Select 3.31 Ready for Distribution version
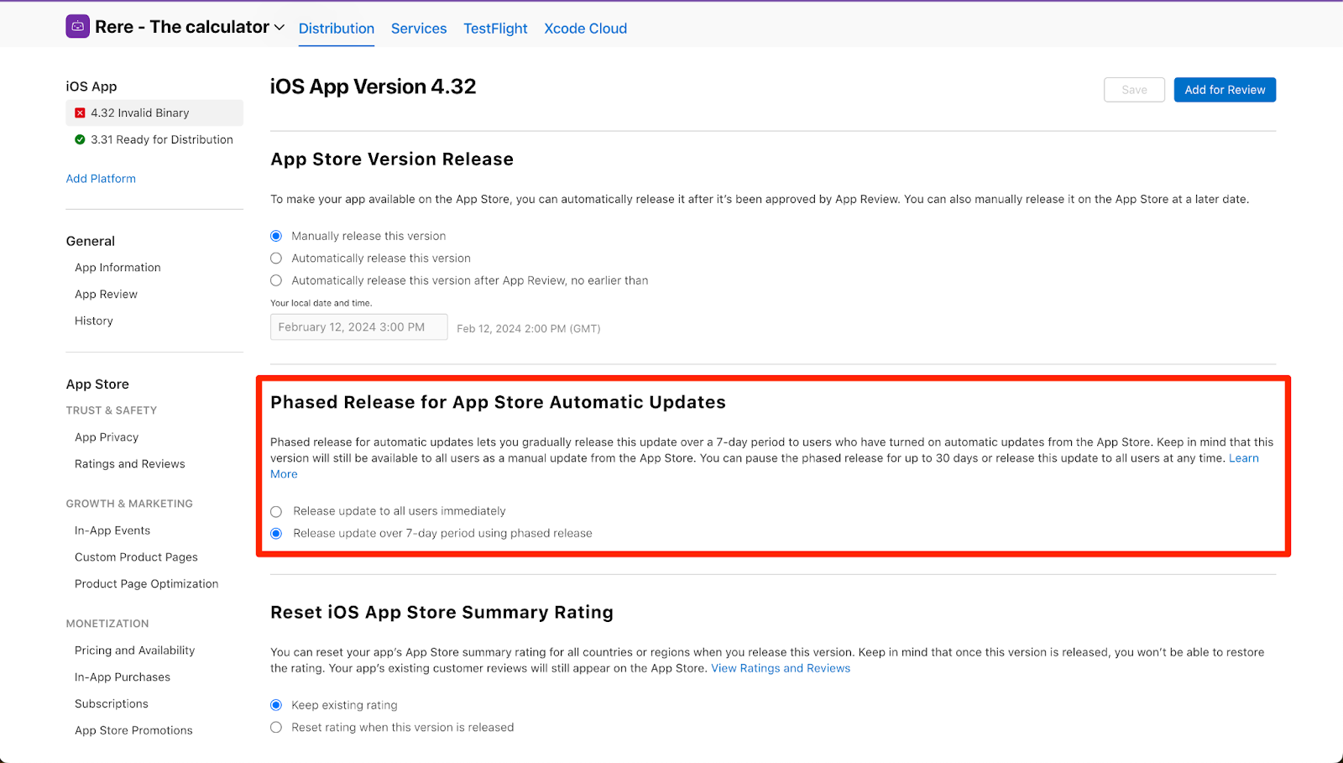The width and height of the screenshot is (1343, 763). click(x=154, y=139)
